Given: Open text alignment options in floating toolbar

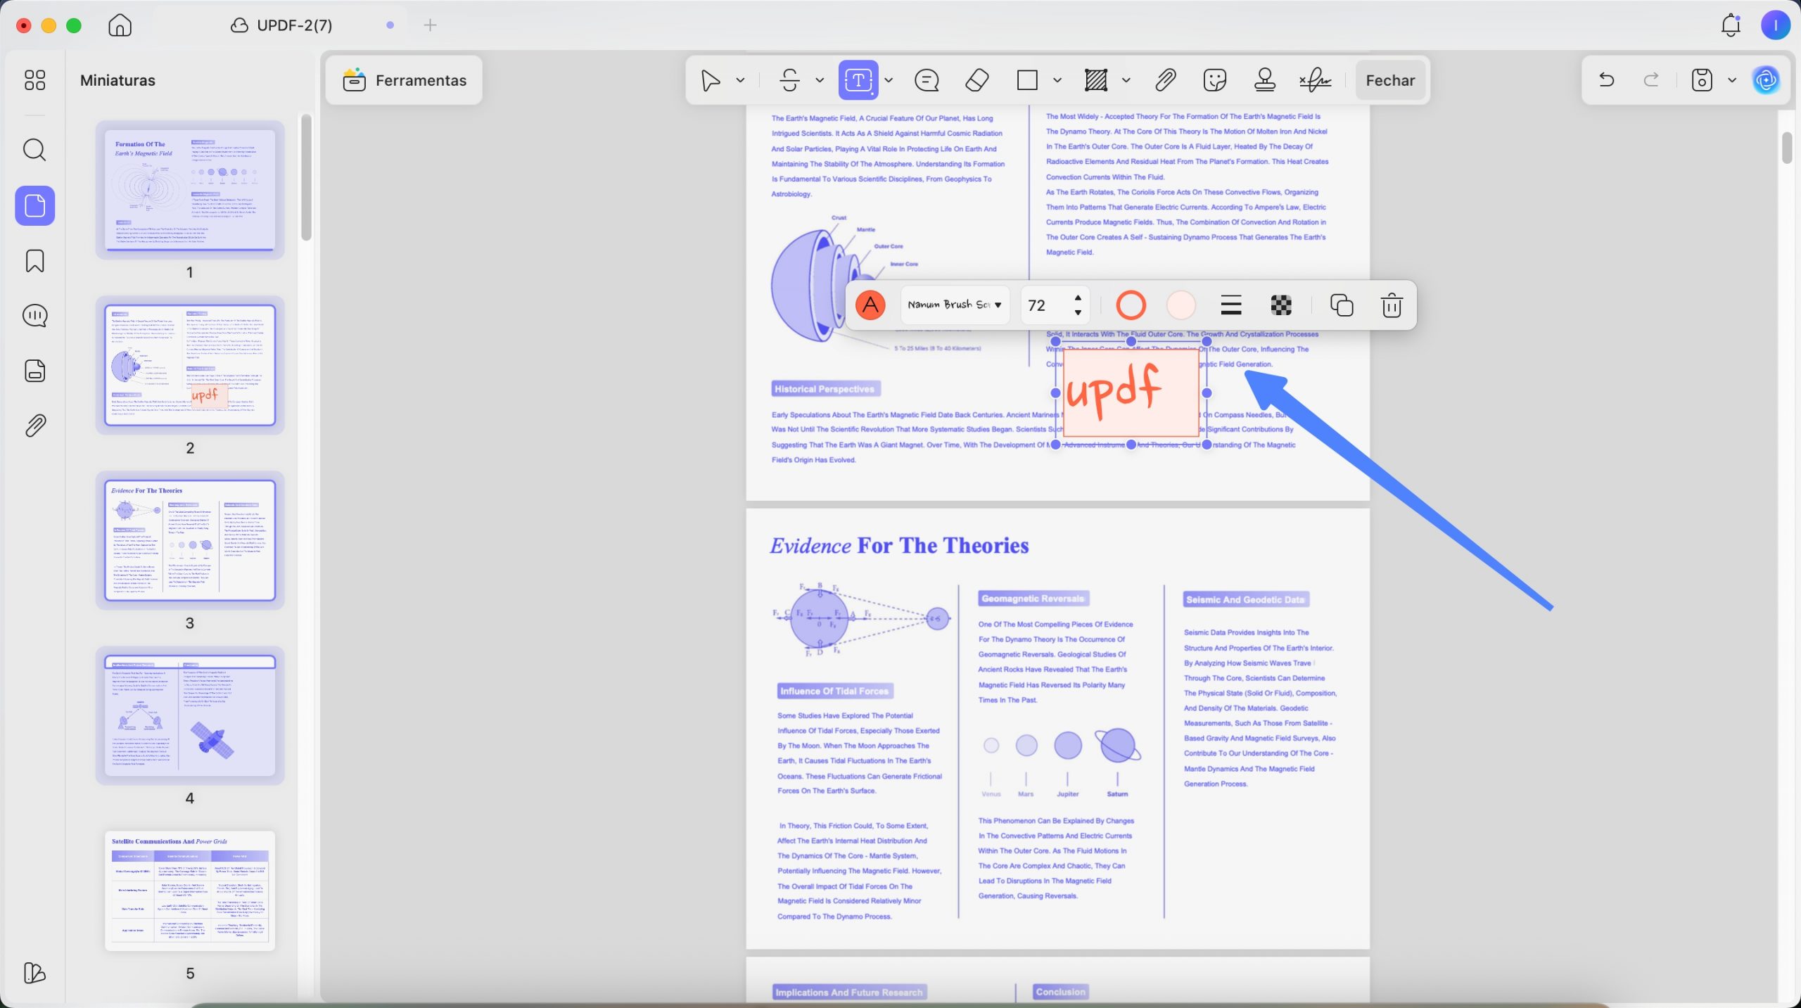Looking at the screenshot, I should click(1230, 305).
